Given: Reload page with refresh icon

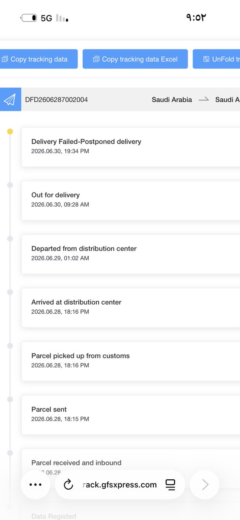Looking at the screenshot, I should pos(68,485).
